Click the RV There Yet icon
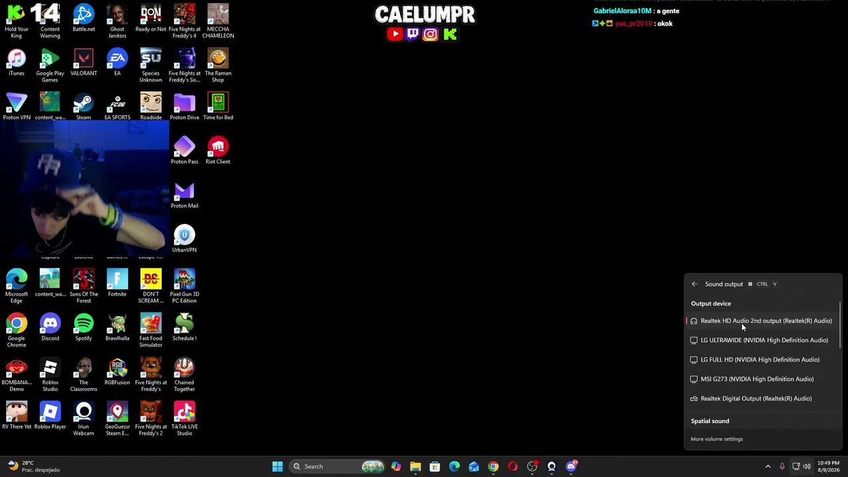 coord(17,415)
